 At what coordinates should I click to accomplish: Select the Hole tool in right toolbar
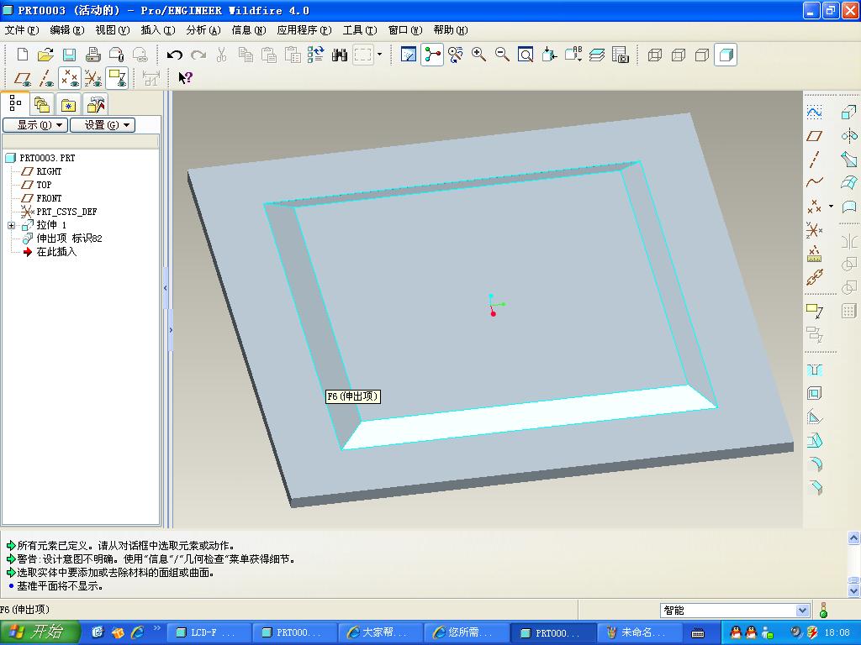pyautogui.click(x=814, y=370)
